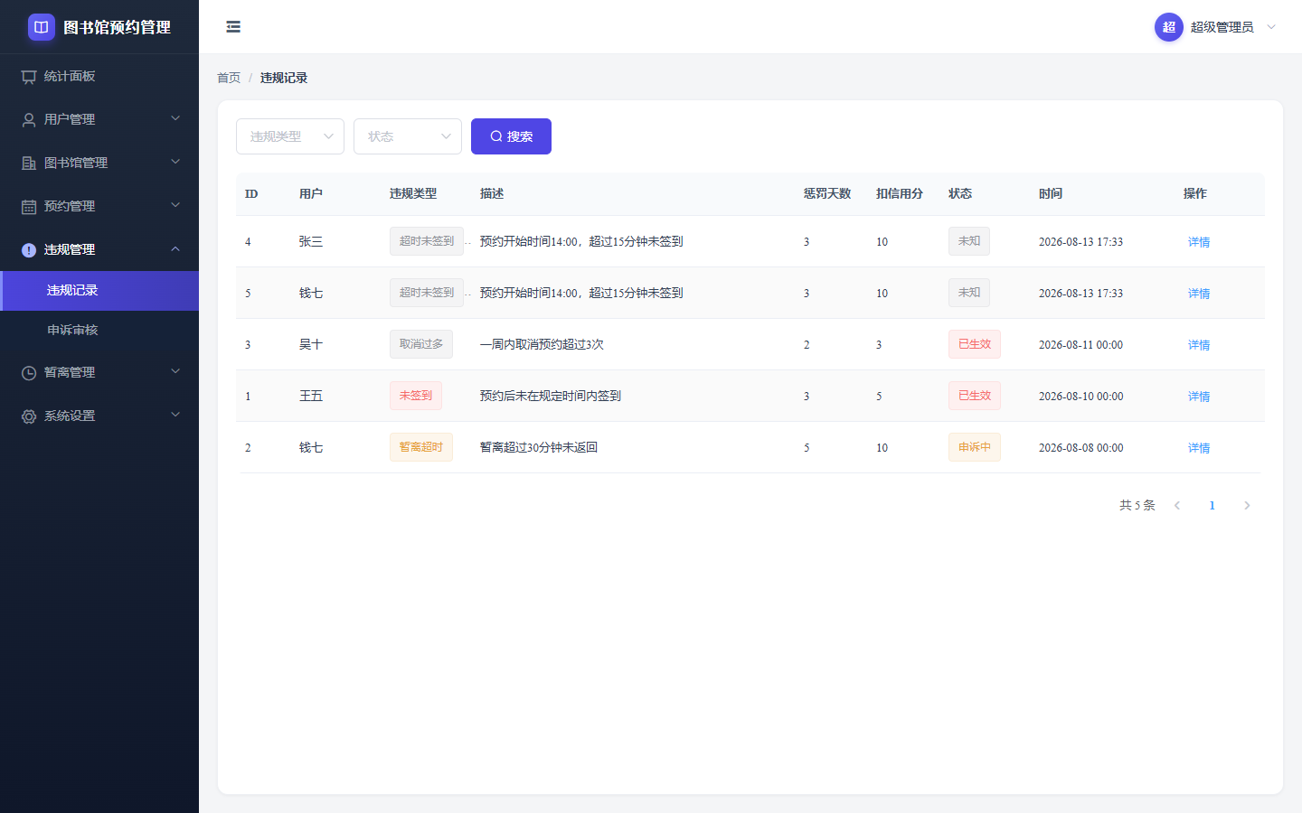Screen dimensions: 1302x813
Task: Click the next page arrow in pagination
Action: (1247, 506)
